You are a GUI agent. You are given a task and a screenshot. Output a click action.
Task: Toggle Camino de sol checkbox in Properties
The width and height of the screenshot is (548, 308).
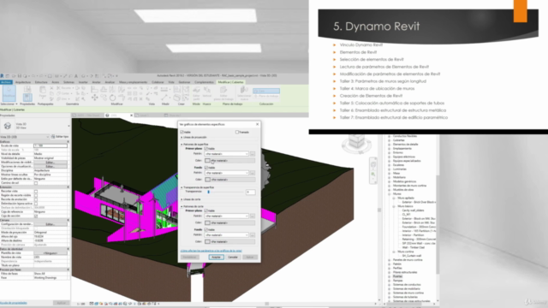tap(36, 183)
